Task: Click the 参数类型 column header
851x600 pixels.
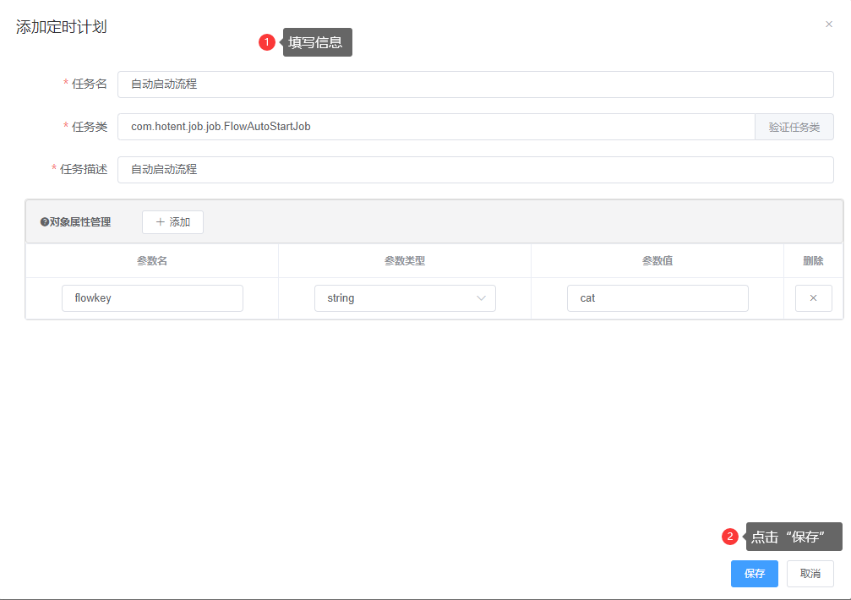Action: (x=405, y=261)
